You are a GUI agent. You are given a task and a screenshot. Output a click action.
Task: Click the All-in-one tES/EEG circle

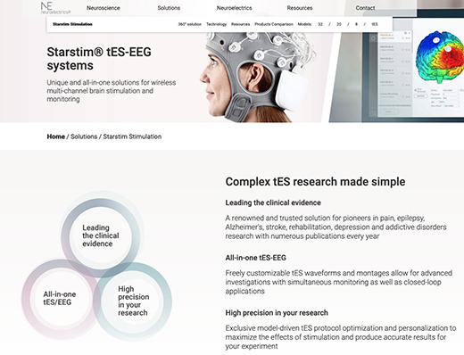(60, 298)
